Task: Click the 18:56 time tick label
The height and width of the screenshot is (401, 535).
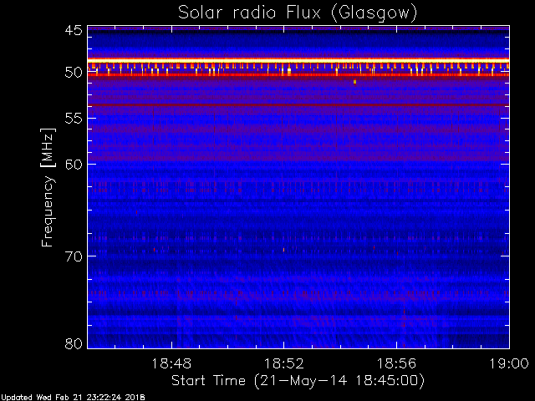Action: [x=396, y=363]
